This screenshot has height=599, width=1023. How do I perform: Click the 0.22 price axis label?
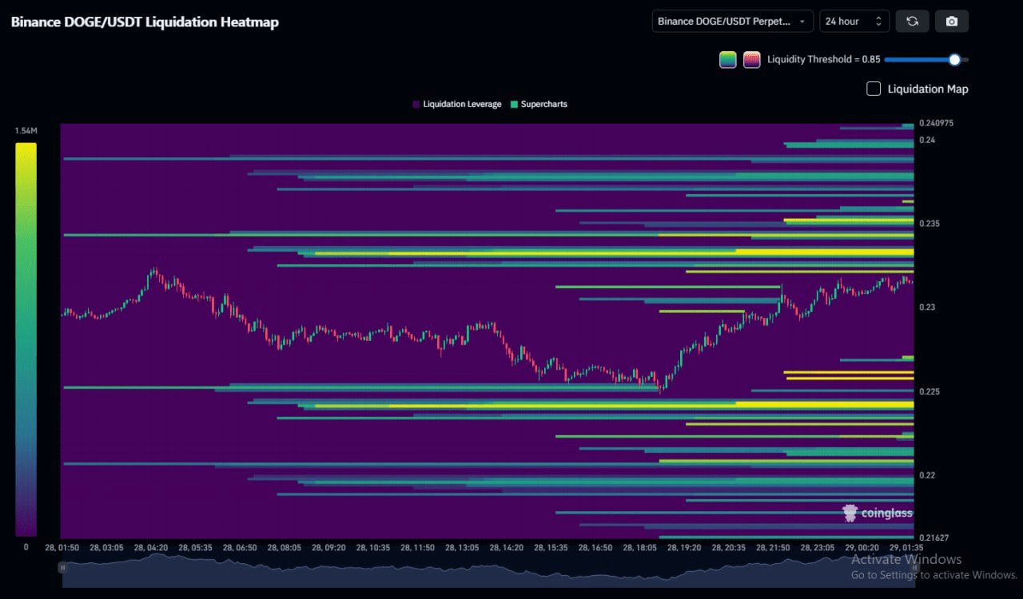click(x=927, y=475)
